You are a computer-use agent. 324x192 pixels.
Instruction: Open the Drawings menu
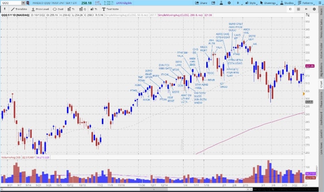click(269, 3)
